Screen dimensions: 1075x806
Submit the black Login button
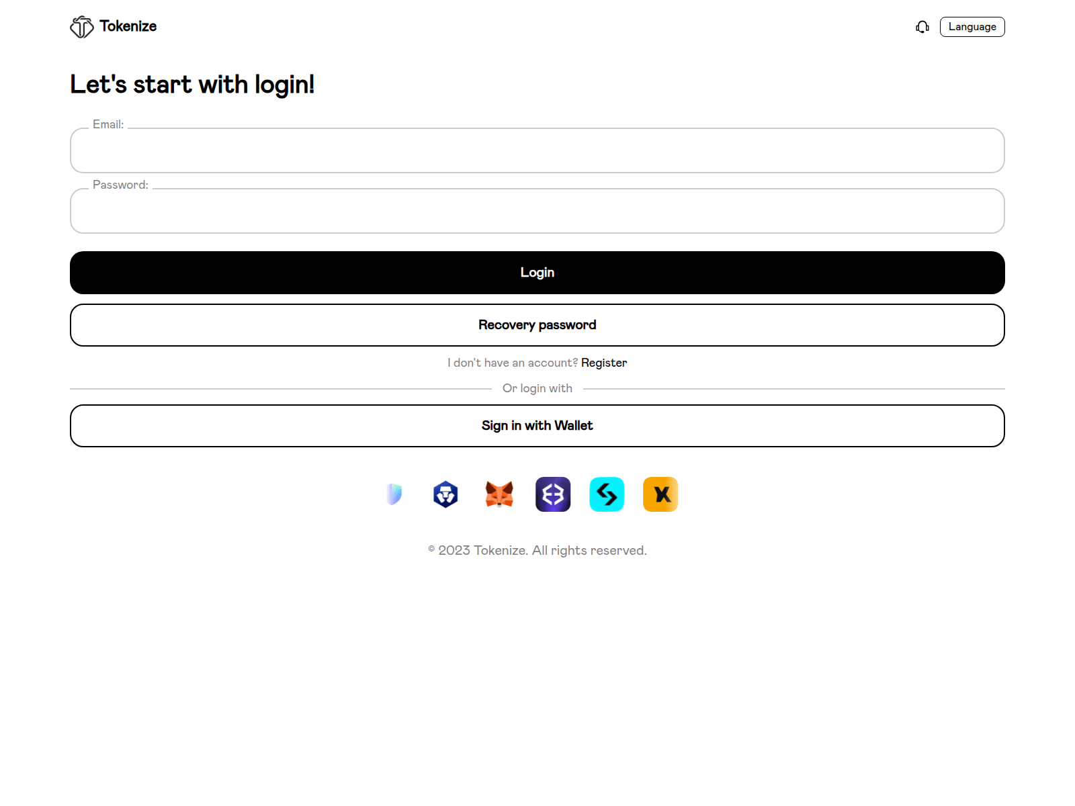click(x=537, y=273)
